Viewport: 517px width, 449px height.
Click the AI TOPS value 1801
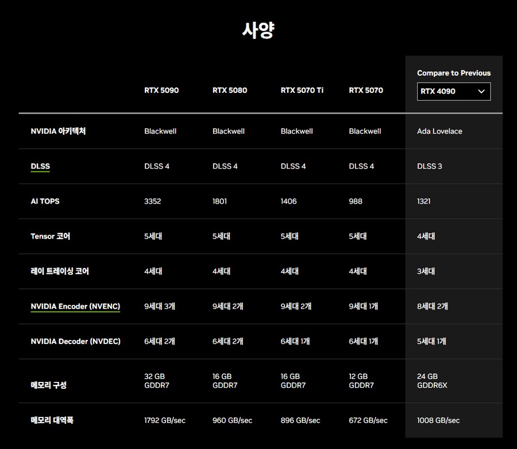pos(219,201)
